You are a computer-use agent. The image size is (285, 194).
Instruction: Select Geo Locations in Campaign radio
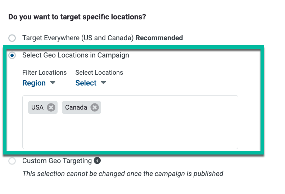pyautogui.click(x=12, y=55)
